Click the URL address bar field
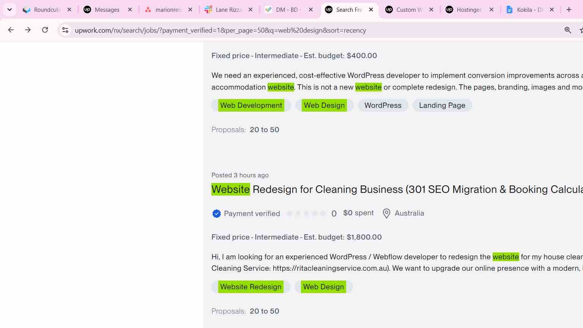The width and height of the screenshot is (583, 328). (311, 30)
